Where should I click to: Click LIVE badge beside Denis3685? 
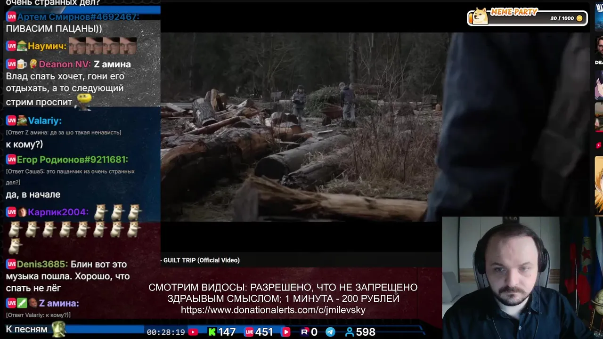coord(11,264)
